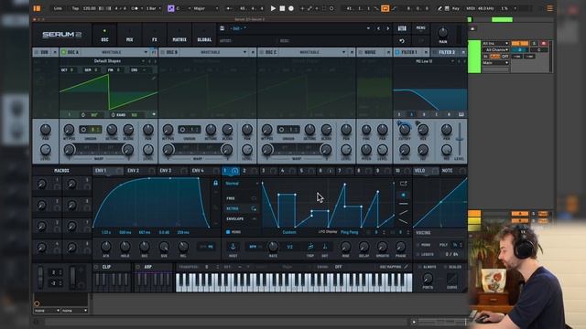Screen dimensions: 586x329
Task: Click the RETRIG mode icon
Action: click(254, 208)
